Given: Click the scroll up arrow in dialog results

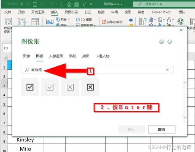Looking at the screenshot, I should pyautogui.click(x=185, y=83).
